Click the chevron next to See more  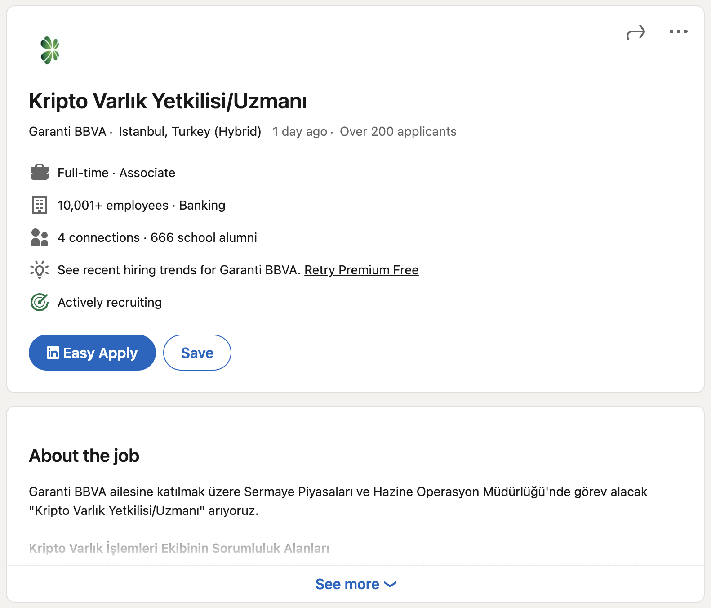coord(390,584)
